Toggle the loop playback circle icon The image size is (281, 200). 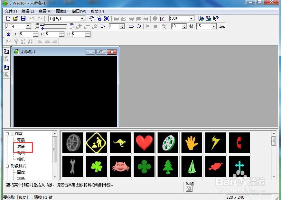pyautogui.click(x=139, y=26)
